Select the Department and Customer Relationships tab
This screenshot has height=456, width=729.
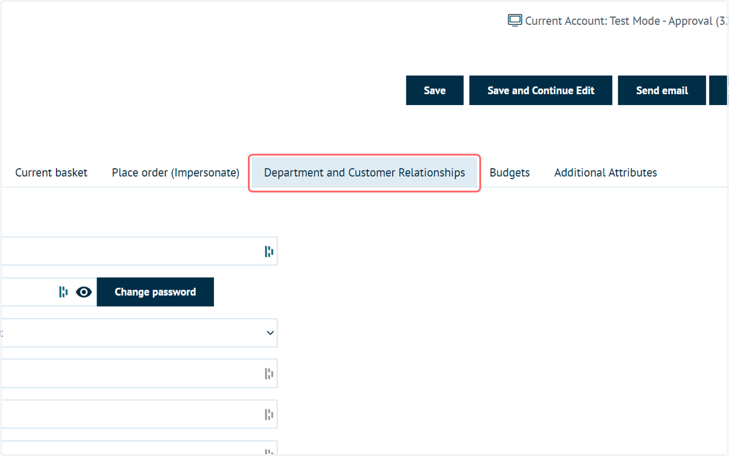[364, 173]
